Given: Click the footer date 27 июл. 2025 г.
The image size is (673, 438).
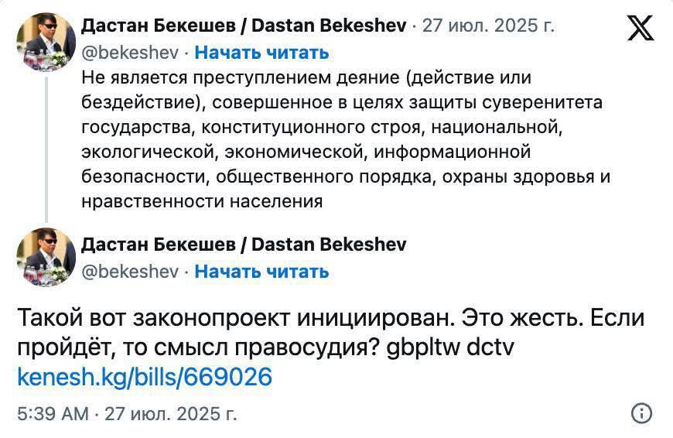Looking at the screenshot, I should [x=171, y=414].
